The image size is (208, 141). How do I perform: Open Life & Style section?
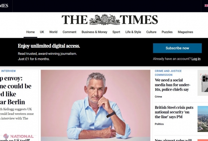(133, 32)
